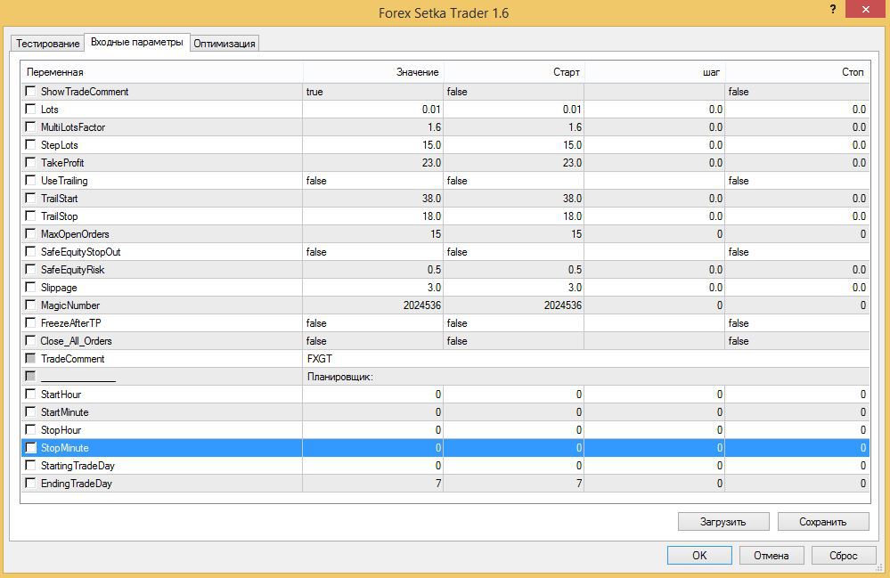The width and height of the screenshot is (890, 578).
Task: Enable the MaxOpenOrders checkbox
Action: [x=30, y=233]
